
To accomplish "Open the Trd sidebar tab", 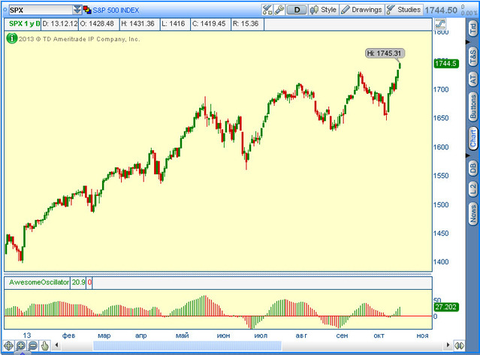I will tap(473, 29).
